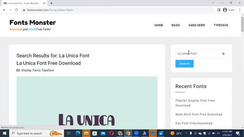Open Chrome's three-dot menu
The width and height of the screenshot is (244, 137).
tap(240, 10)
